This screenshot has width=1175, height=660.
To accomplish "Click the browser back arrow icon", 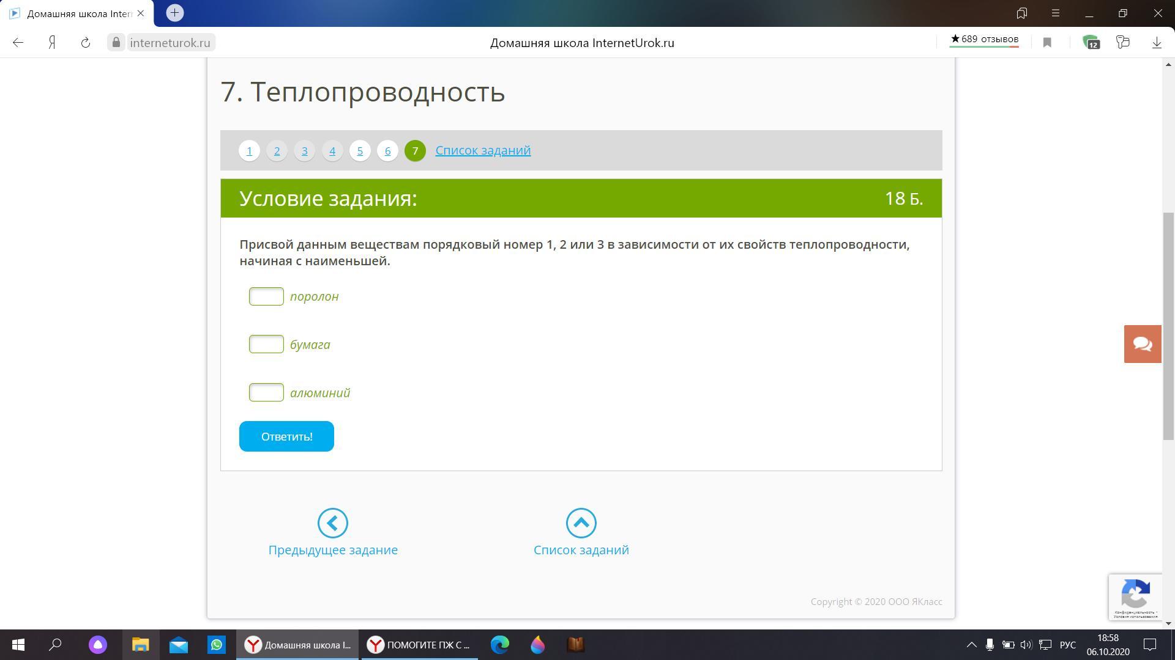I will coord(18,43).
